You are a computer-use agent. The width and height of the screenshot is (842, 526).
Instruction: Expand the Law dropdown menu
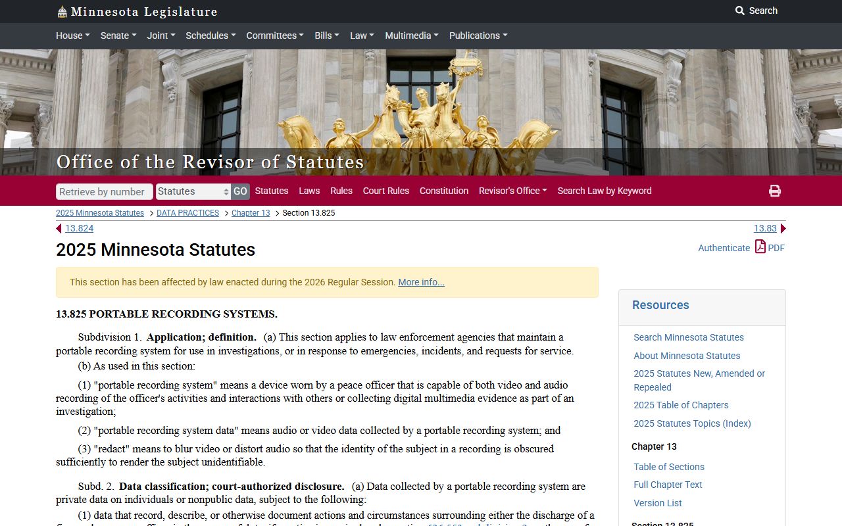click(362, 36)
